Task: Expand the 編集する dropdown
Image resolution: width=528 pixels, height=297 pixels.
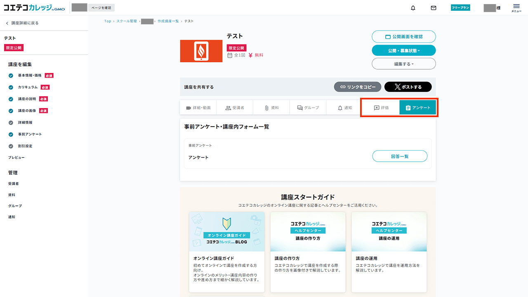Action: point(403,64)
